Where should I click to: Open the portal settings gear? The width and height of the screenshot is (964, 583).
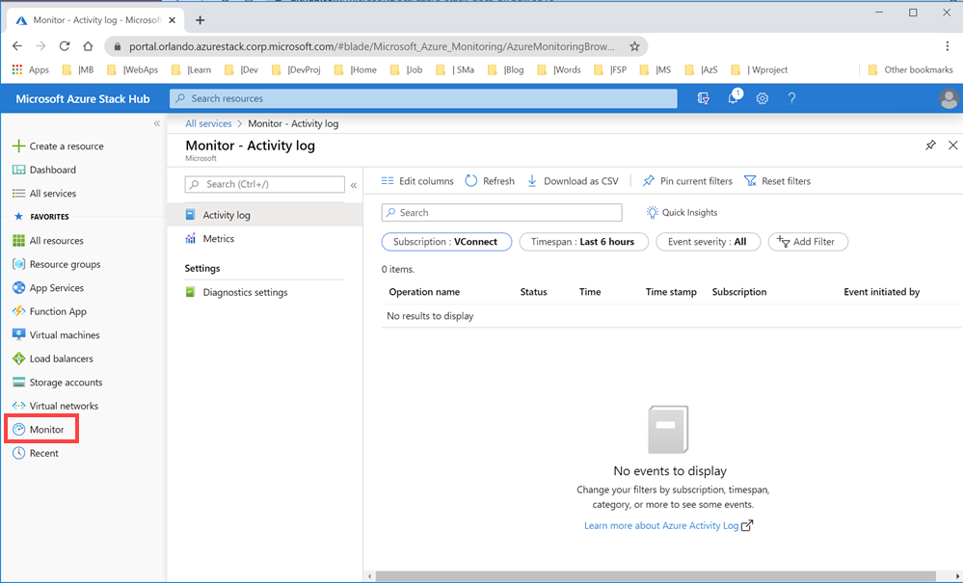[763, 97]
